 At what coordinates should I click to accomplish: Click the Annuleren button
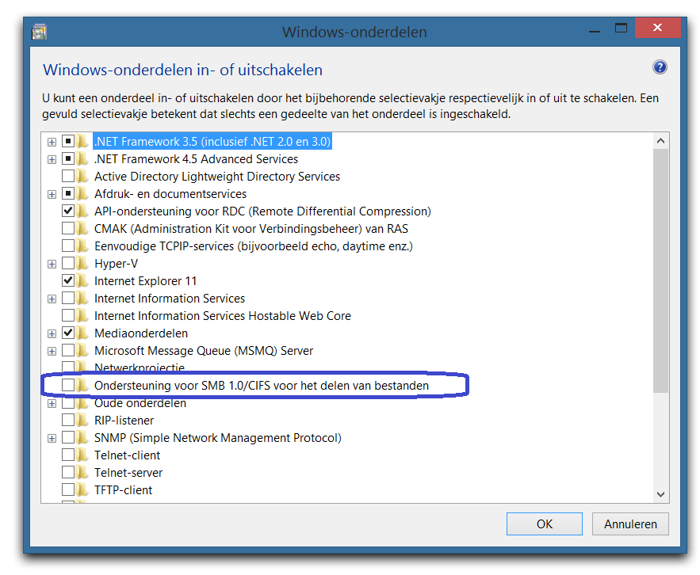tap(630, 524)
